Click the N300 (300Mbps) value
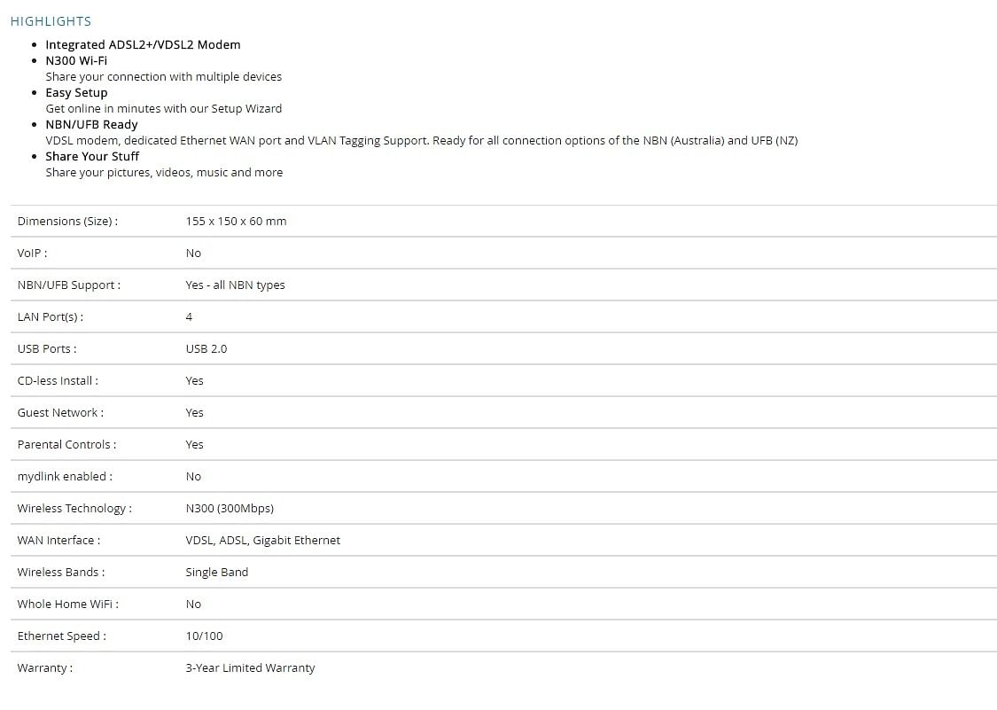 [230, 508]
